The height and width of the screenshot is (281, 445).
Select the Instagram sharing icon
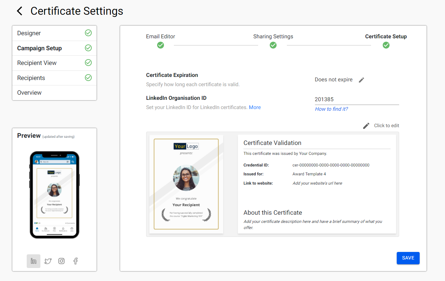pos(61,261)
